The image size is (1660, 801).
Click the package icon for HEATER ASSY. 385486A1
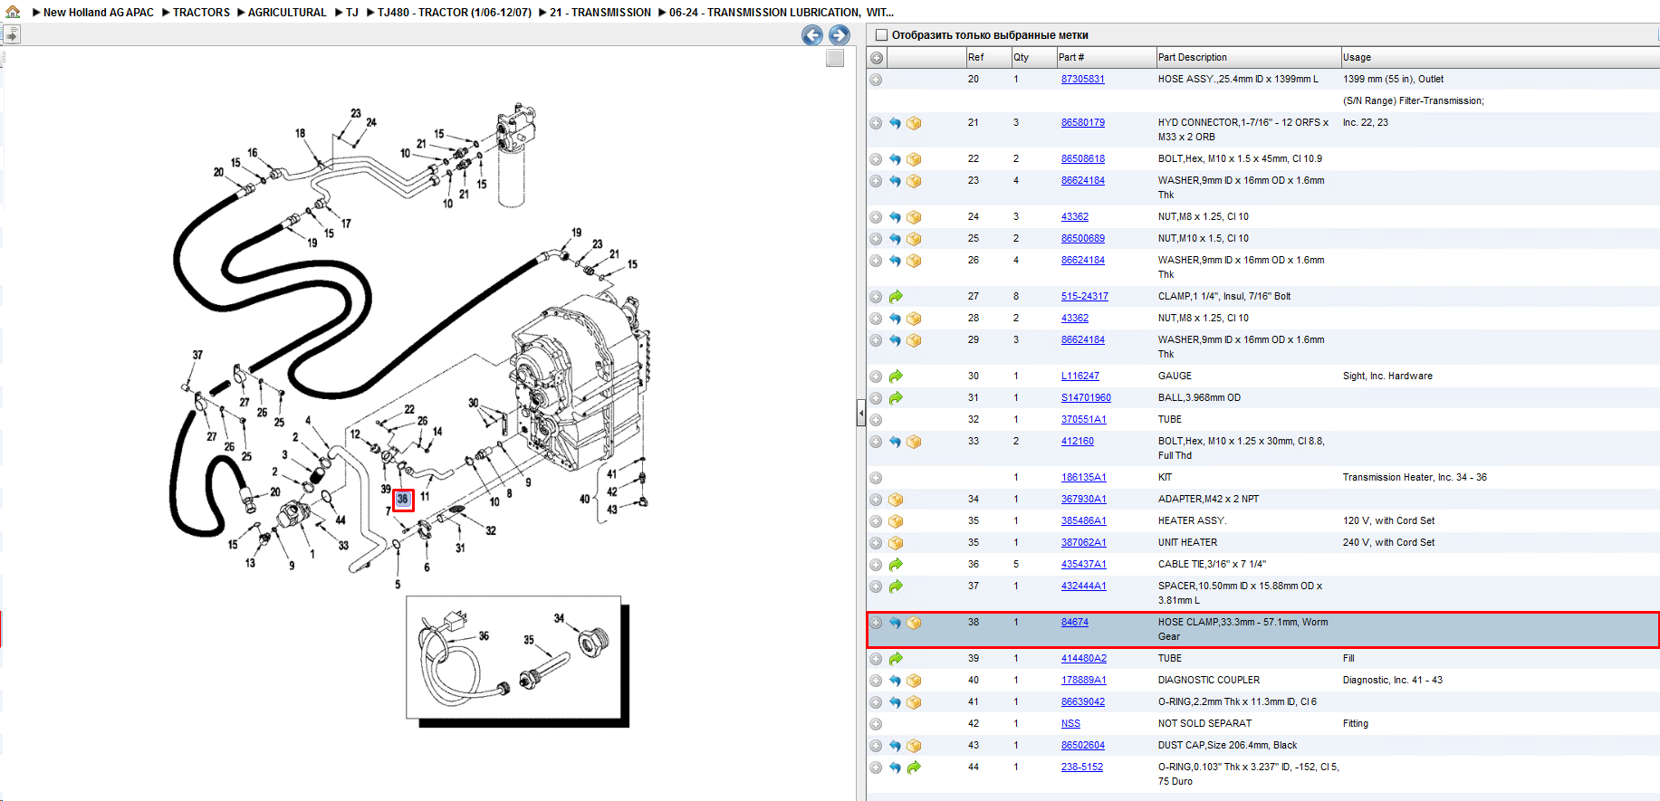coord(896,521)
